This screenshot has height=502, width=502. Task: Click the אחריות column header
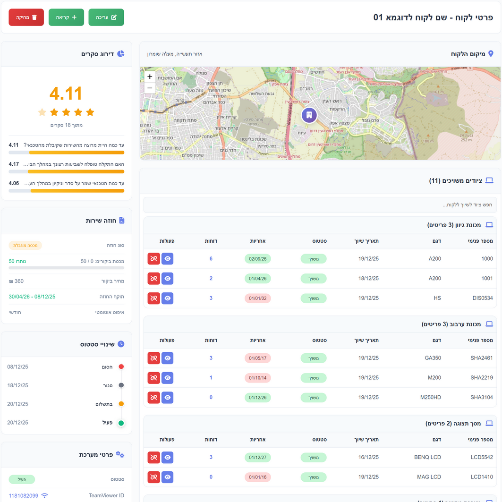tap(258, 241)
